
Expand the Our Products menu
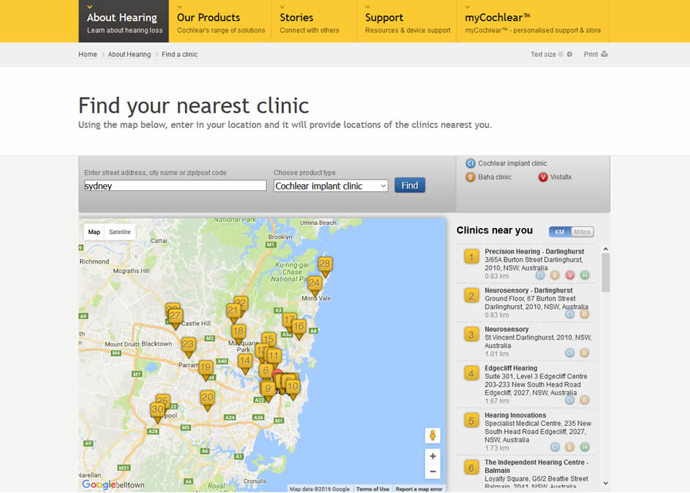220,22
